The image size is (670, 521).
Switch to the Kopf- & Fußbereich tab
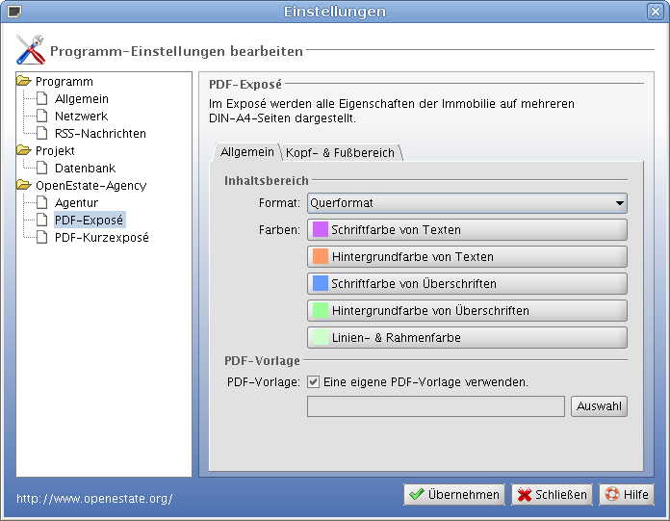(341, 152)
